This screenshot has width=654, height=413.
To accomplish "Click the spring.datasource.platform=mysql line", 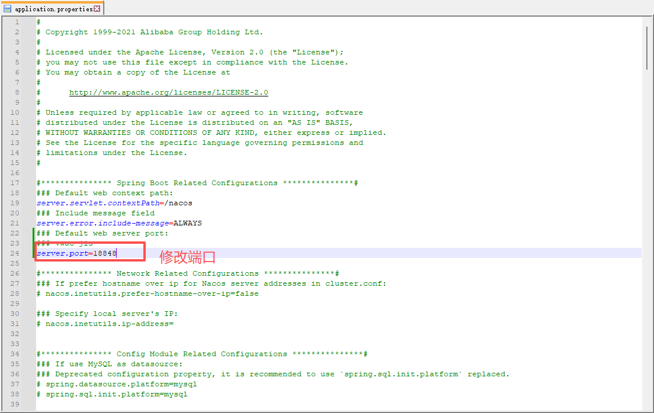I will (x=117, y=384).
